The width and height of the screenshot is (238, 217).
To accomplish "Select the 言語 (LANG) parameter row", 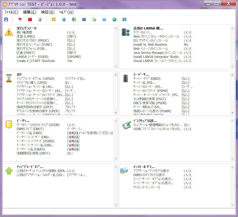I will tap(26, 36).
